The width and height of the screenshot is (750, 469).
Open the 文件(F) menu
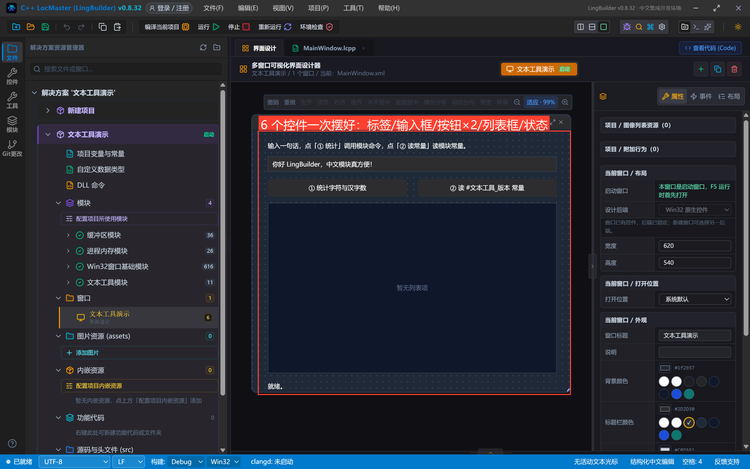pyautogui.click(x=213, y=8)
